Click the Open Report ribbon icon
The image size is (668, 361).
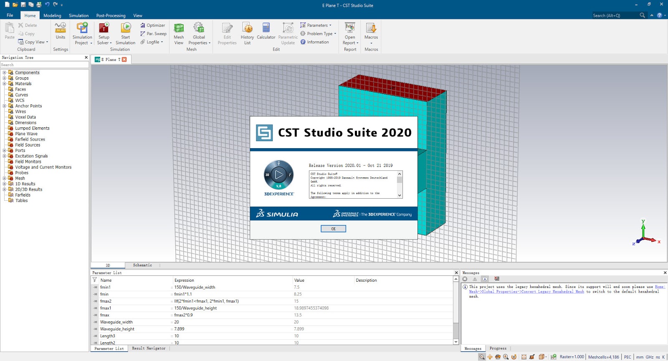click(350, 28)
